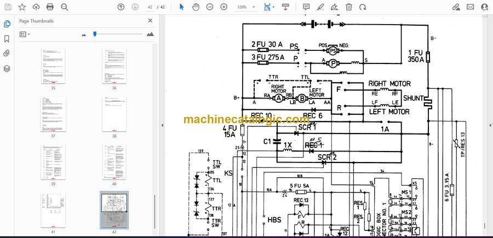The height and width of the screenshot is (238, 493).
Task: Toggle the Page Thumbnails sidebar icon
Action: pos(7,25)
